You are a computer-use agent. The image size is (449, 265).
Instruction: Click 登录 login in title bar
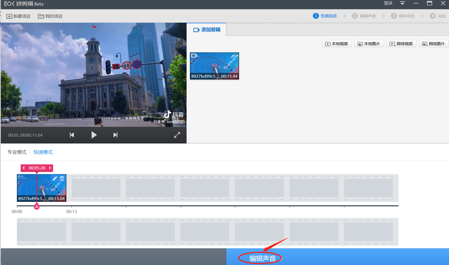coord(388,3)
